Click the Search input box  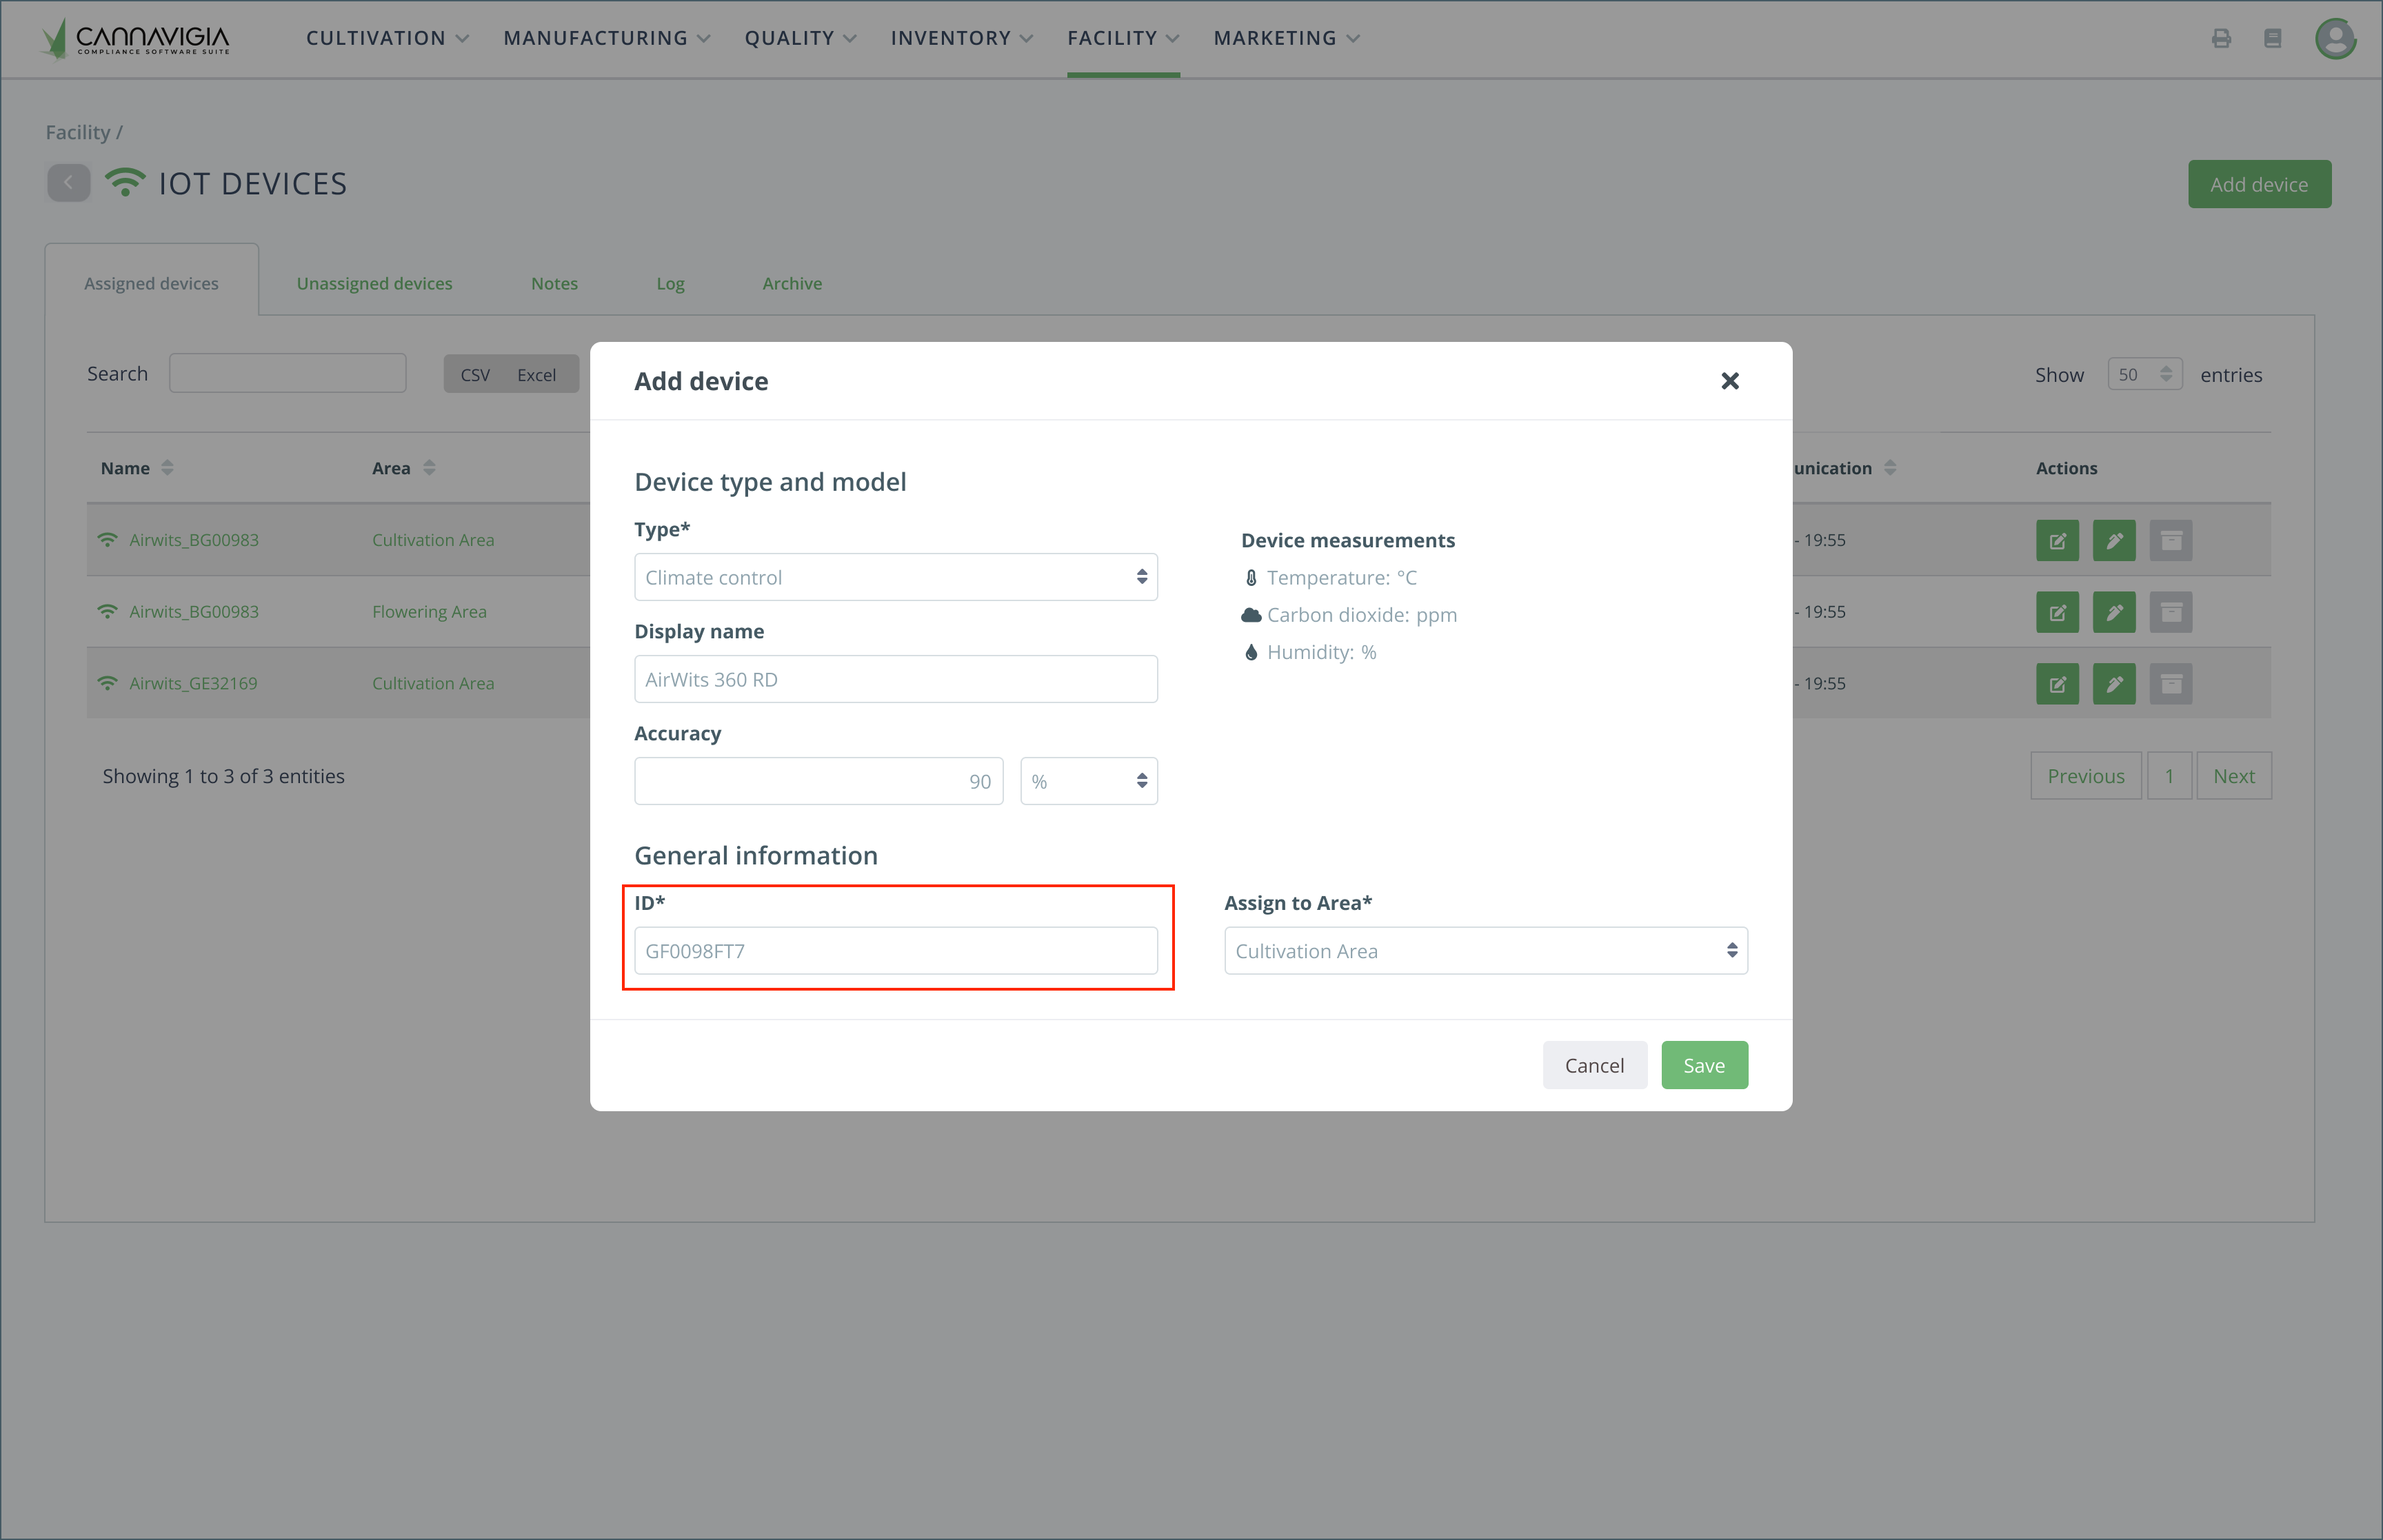pyautogui.click(x=288, y=373)
